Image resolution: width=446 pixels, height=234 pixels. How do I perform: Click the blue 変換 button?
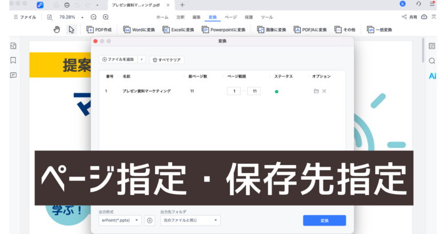[324, 220]
